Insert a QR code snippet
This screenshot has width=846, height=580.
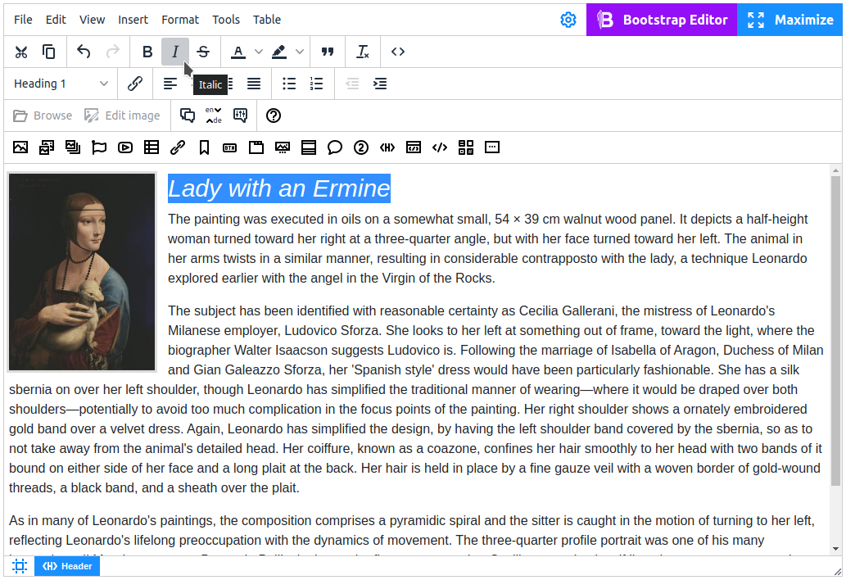tap(466, 147)
